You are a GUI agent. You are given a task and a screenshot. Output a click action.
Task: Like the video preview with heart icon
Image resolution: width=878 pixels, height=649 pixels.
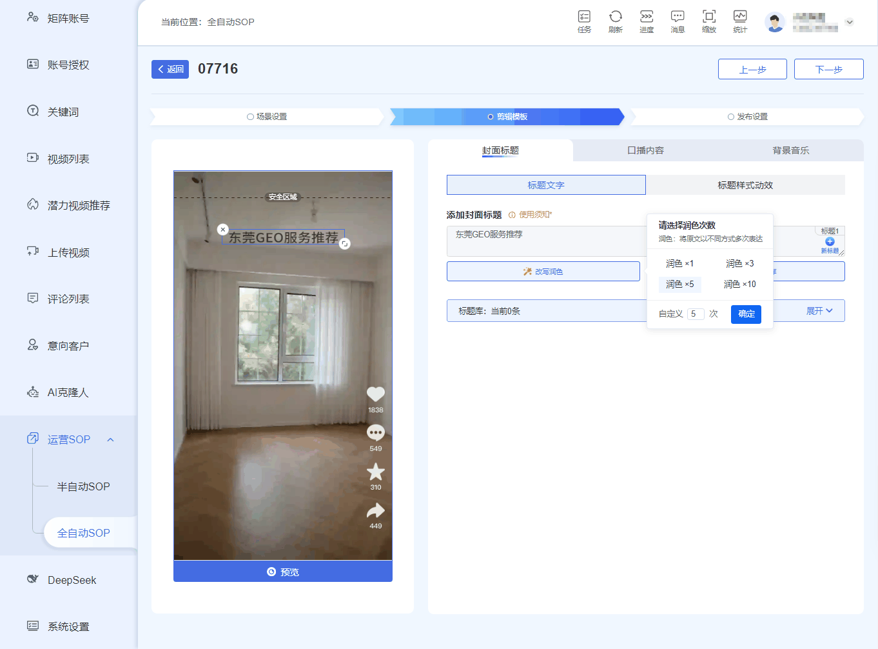tap(376, 394)
